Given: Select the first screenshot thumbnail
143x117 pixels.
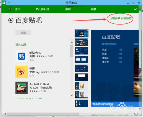Looking at the screenshot, I should (82, 33).
